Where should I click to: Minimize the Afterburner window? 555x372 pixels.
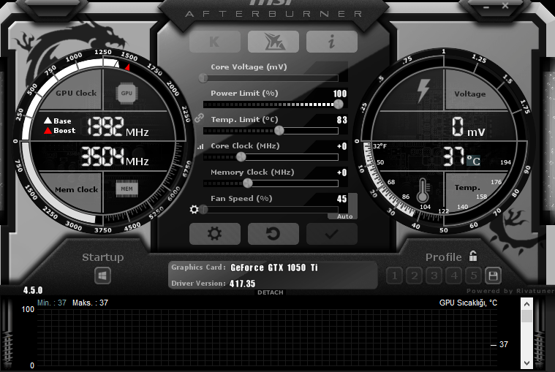pyautogui.click(x=486, y=7)
